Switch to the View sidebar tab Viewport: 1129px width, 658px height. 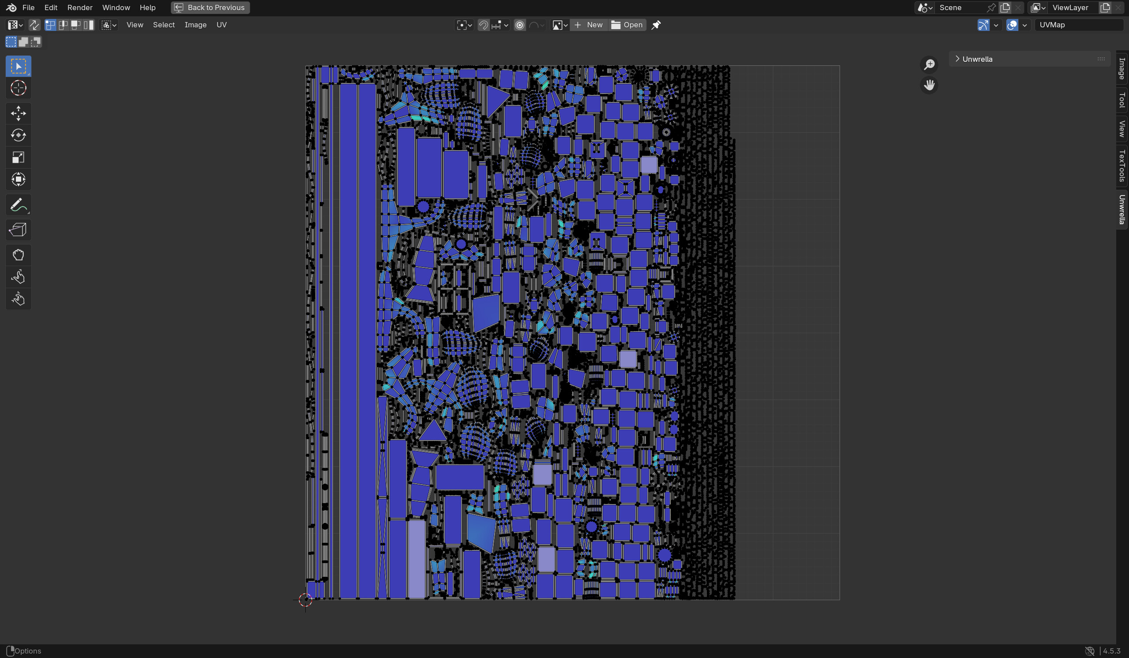(1122, 129)
